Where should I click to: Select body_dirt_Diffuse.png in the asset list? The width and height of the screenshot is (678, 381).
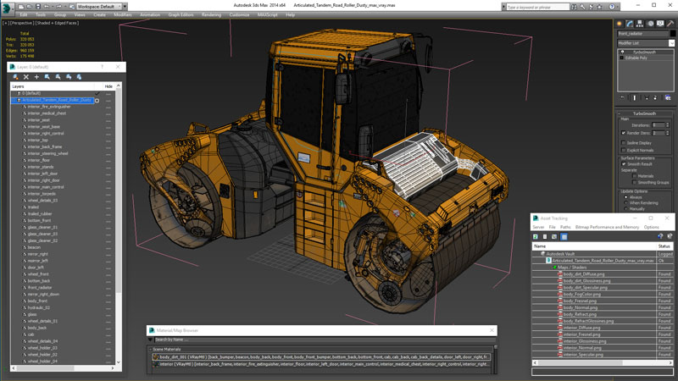pyautogui.click(x=584, y=274)
